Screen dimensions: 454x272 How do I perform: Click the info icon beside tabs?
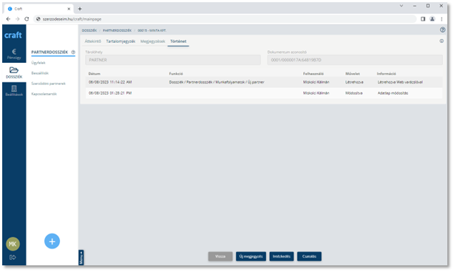441,41
